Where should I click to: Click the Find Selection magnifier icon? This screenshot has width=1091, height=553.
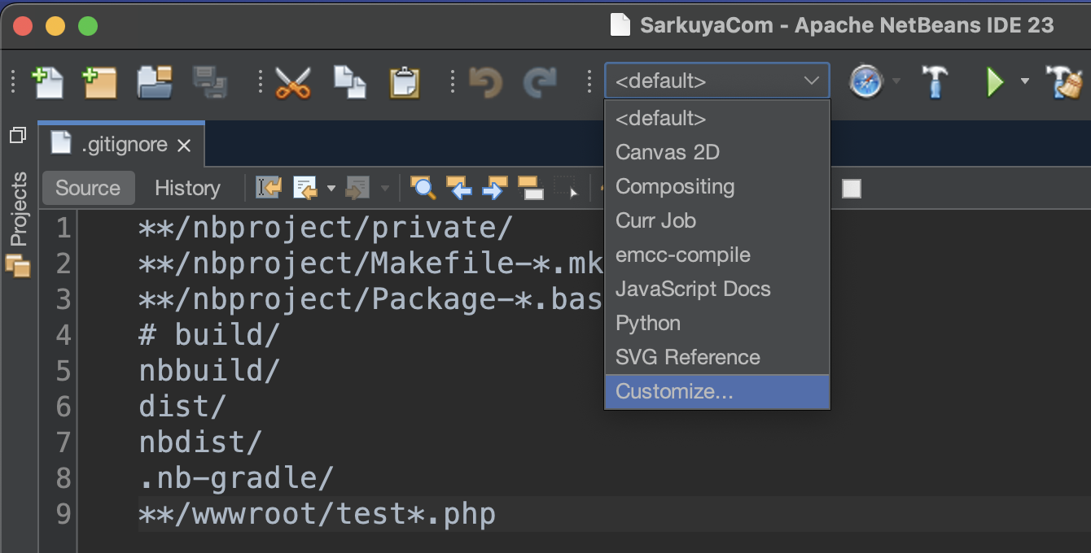[423, 188]
